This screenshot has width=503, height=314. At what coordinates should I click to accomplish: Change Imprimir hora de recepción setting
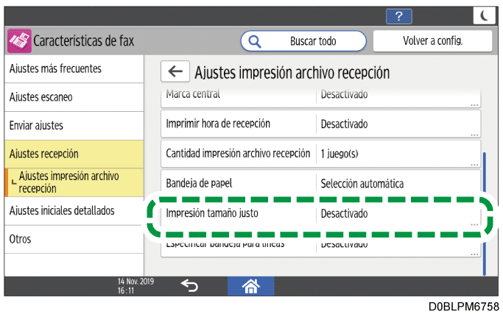click(320, 124)
